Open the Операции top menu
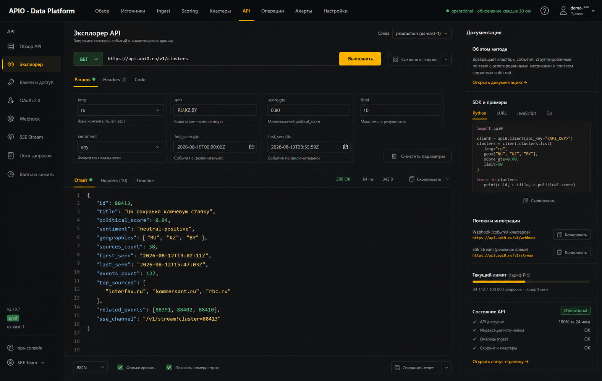Image resolution: width=602 pixels, height=381 pixels. pos(272,11)
